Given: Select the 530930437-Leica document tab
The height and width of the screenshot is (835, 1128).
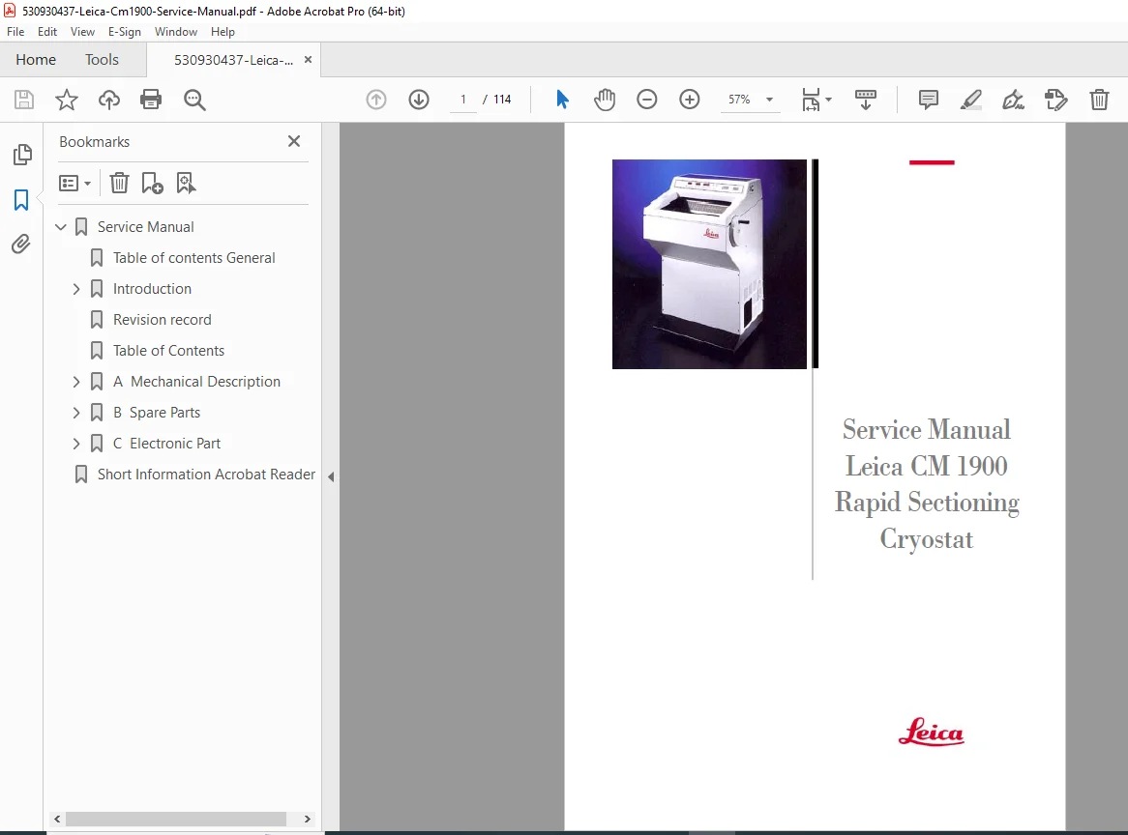Looking at the screenshot, I should coord(233,60).
